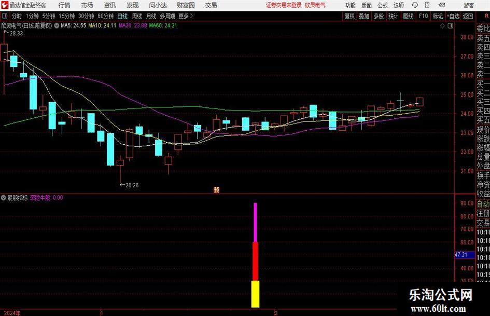490x316 pixels.
Task: Open the 问小达 menu
Action: coord(158,5)
